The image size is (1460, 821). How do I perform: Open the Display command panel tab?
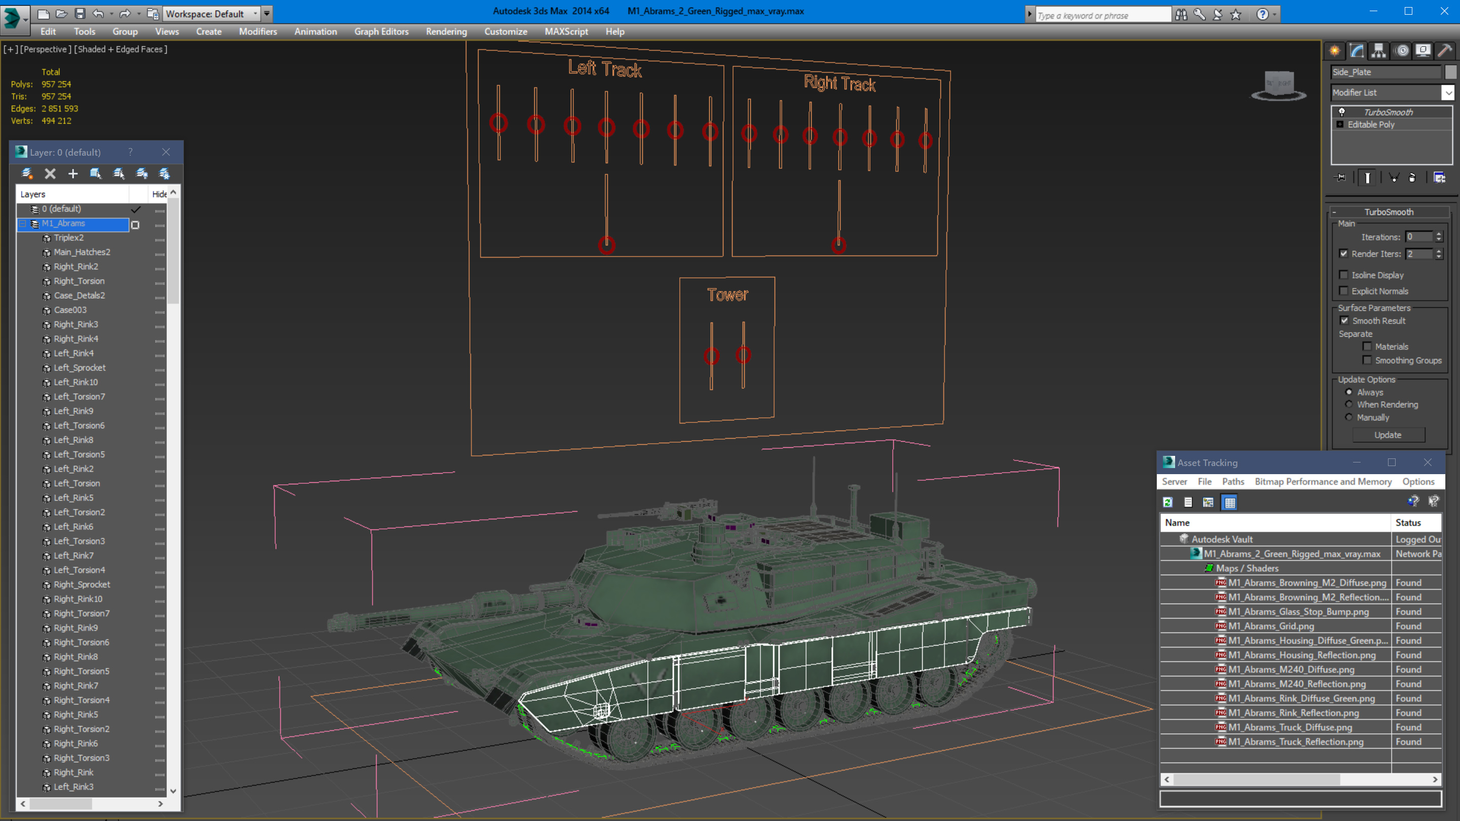pos(1423,51)
